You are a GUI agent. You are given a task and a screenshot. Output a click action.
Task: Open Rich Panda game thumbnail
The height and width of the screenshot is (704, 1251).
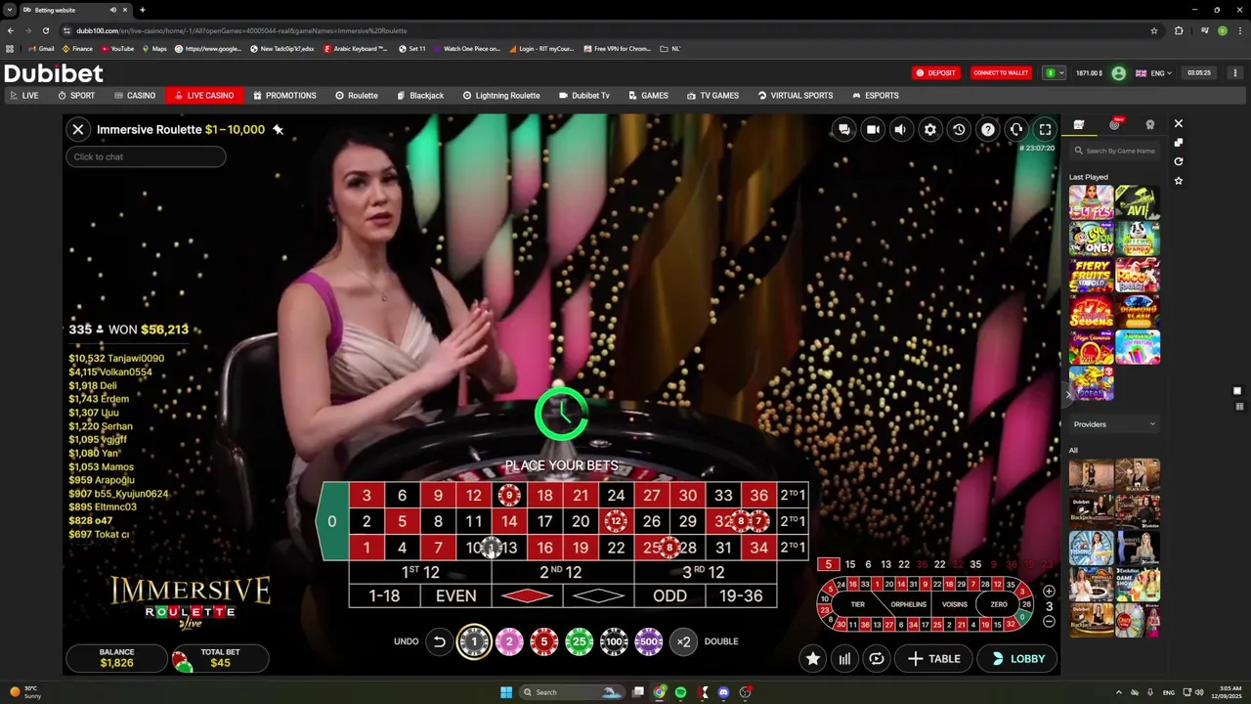click(x=1139, y=240)
